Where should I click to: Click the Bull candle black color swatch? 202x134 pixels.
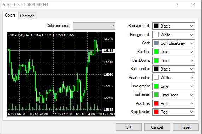[156, 69]
